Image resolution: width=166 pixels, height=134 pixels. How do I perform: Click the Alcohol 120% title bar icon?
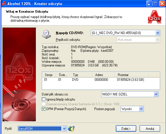click(4, 3)
